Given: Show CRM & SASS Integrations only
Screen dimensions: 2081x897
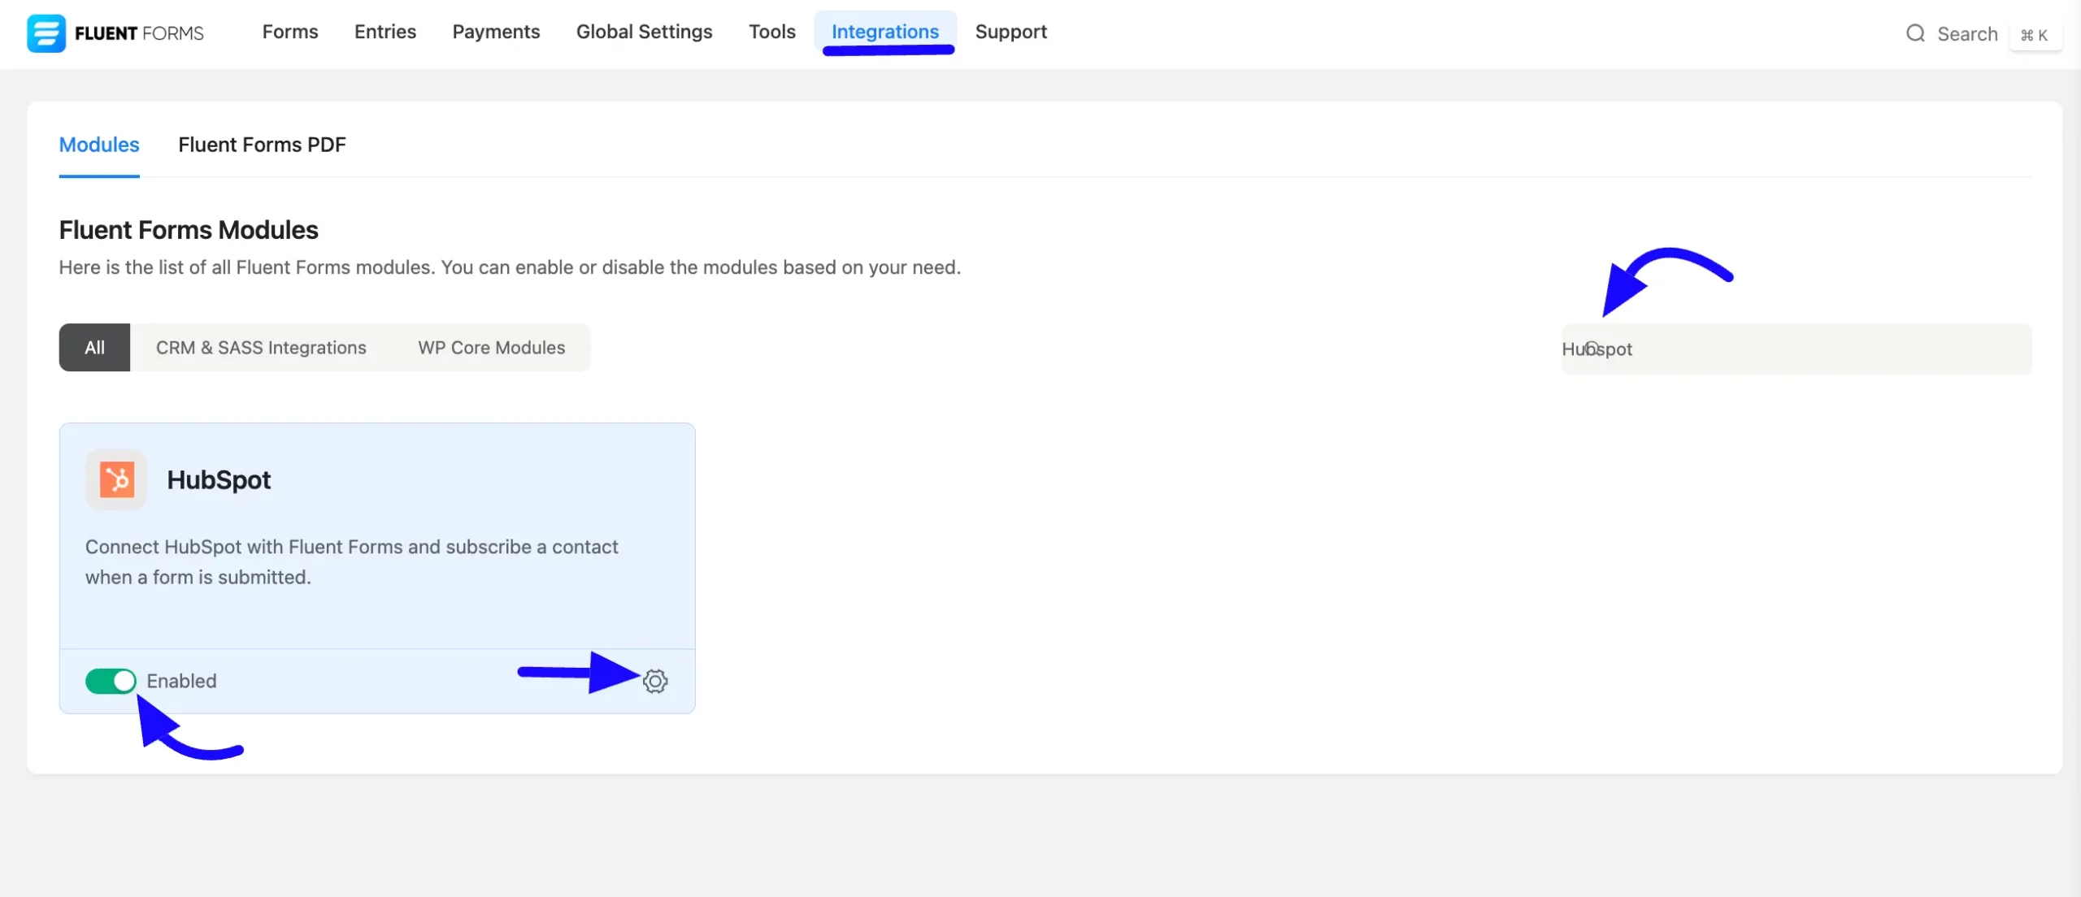Looking at the screenshot, I should click(260, 347).
